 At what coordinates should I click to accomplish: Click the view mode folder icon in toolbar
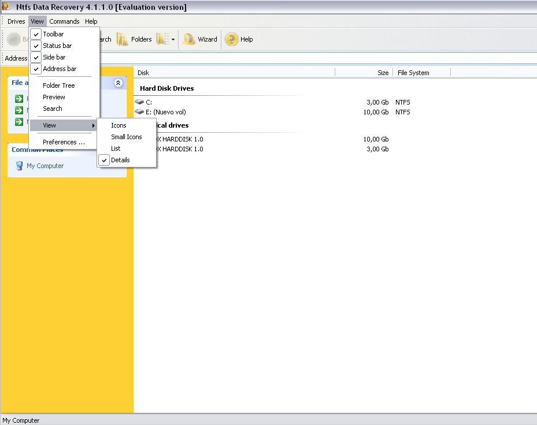pyautogui.click(x=162, y=39)
